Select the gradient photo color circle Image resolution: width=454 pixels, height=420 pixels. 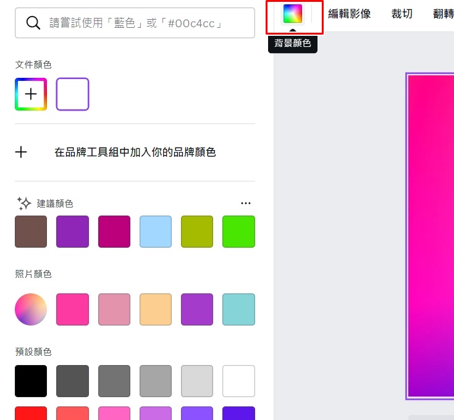31,309
